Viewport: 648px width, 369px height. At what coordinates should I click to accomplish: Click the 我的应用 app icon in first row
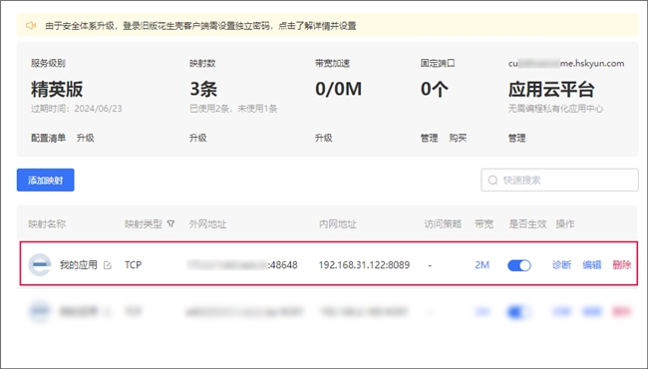(x=40, y=265)
